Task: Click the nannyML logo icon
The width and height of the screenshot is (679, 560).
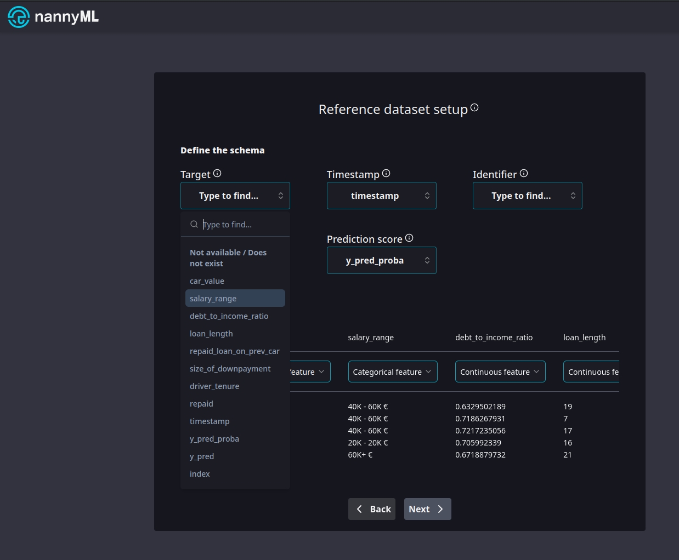Action: 19,17
